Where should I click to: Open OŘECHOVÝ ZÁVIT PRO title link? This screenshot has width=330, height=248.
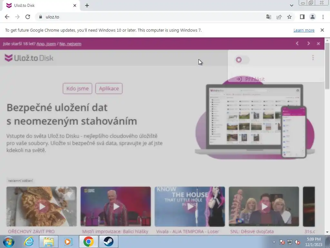coord(31,232)
